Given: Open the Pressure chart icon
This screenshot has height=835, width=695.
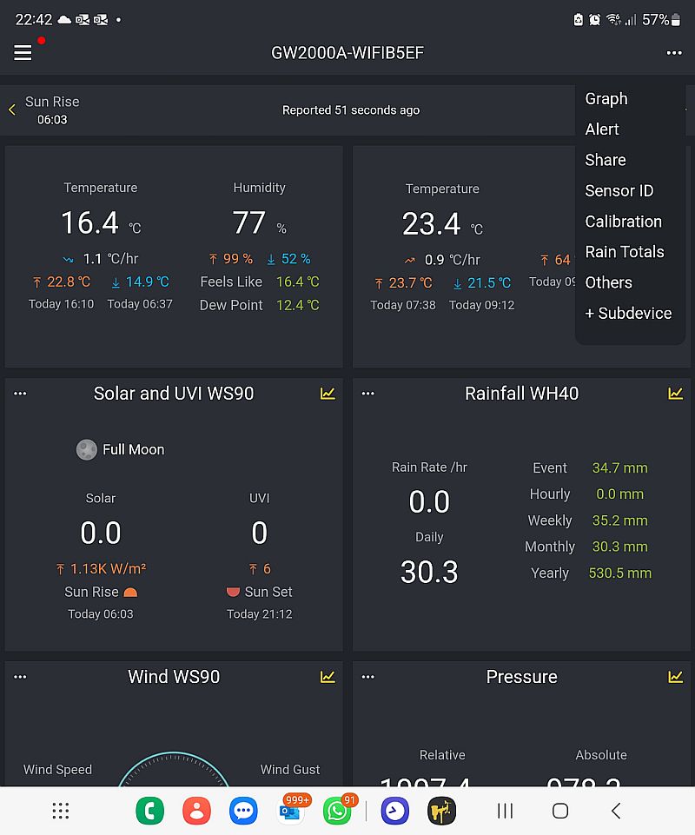Looking at the screenshot, I should (x=675, y=677).
